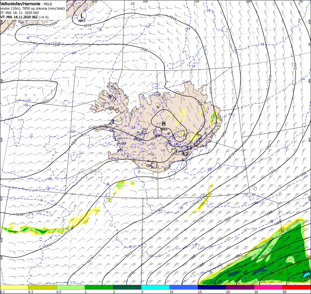Click the IT initialization time 00Z line

19,13
